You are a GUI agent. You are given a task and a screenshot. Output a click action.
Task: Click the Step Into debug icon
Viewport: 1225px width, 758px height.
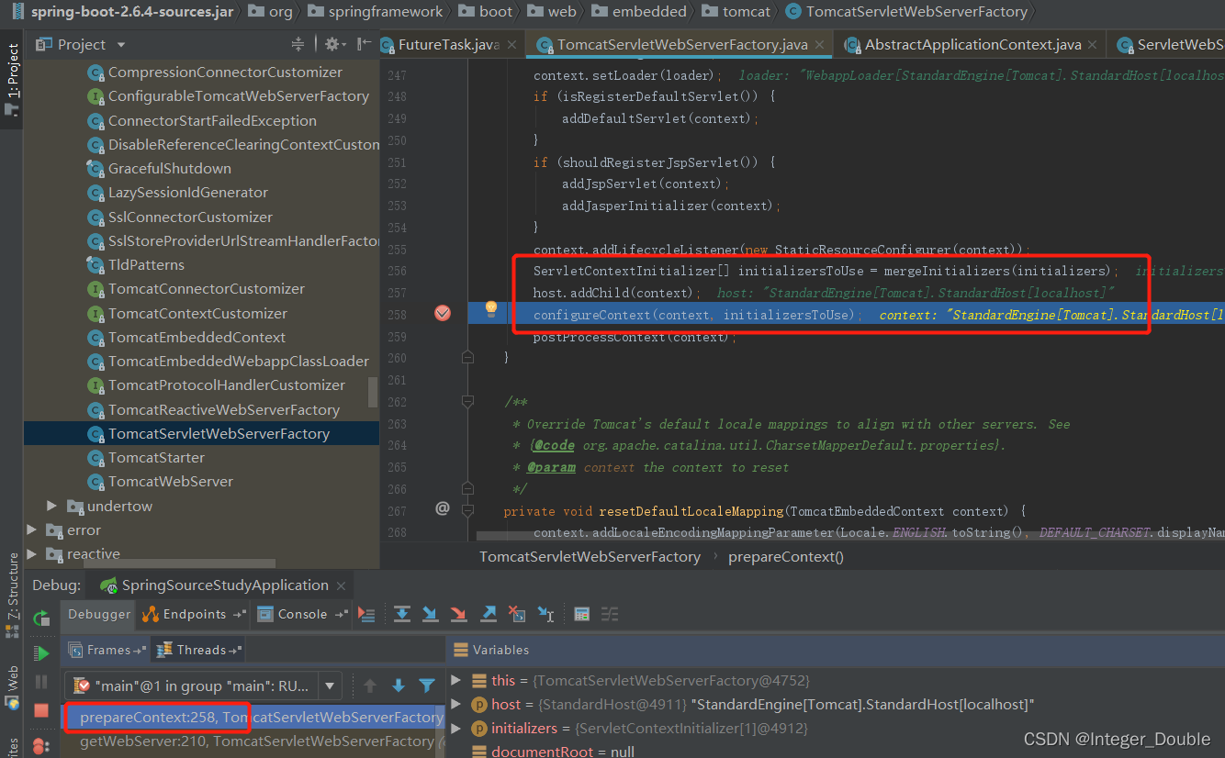(430, 614)
